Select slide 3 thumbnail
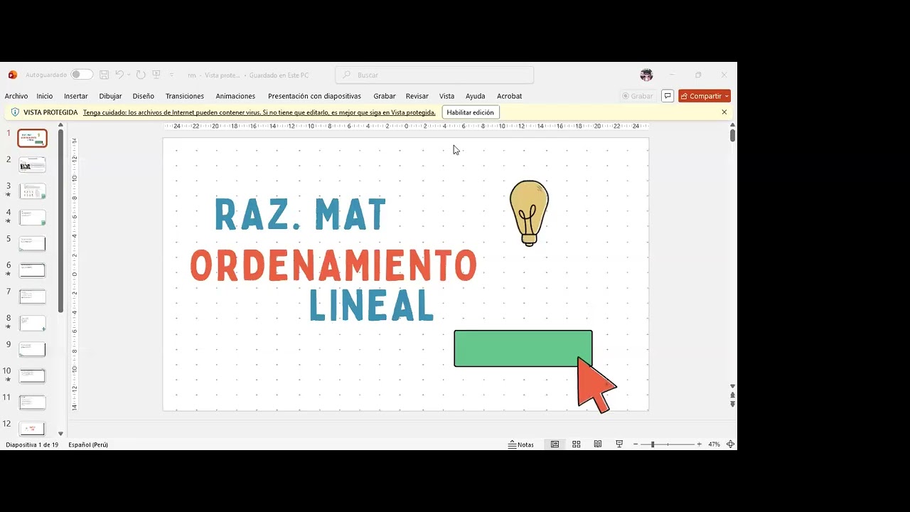 tap(32, 191)
